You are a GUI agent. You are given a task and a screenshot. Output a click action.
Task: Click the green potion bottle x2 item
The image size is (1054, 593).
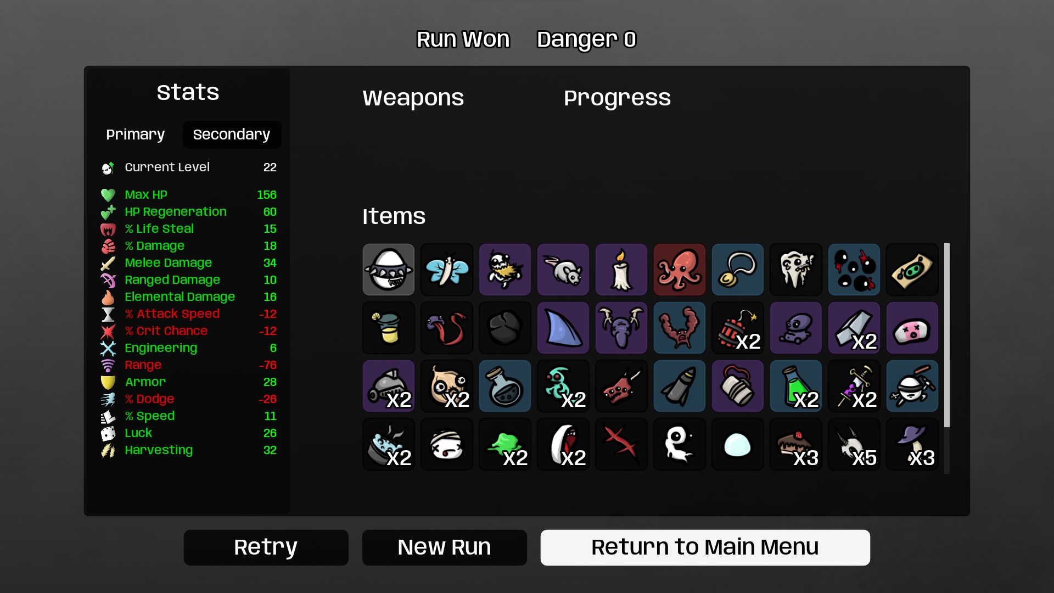[796, 386]
